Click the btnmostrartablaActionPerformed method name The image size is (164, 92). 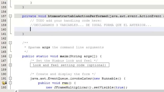(x=78, y=16)
